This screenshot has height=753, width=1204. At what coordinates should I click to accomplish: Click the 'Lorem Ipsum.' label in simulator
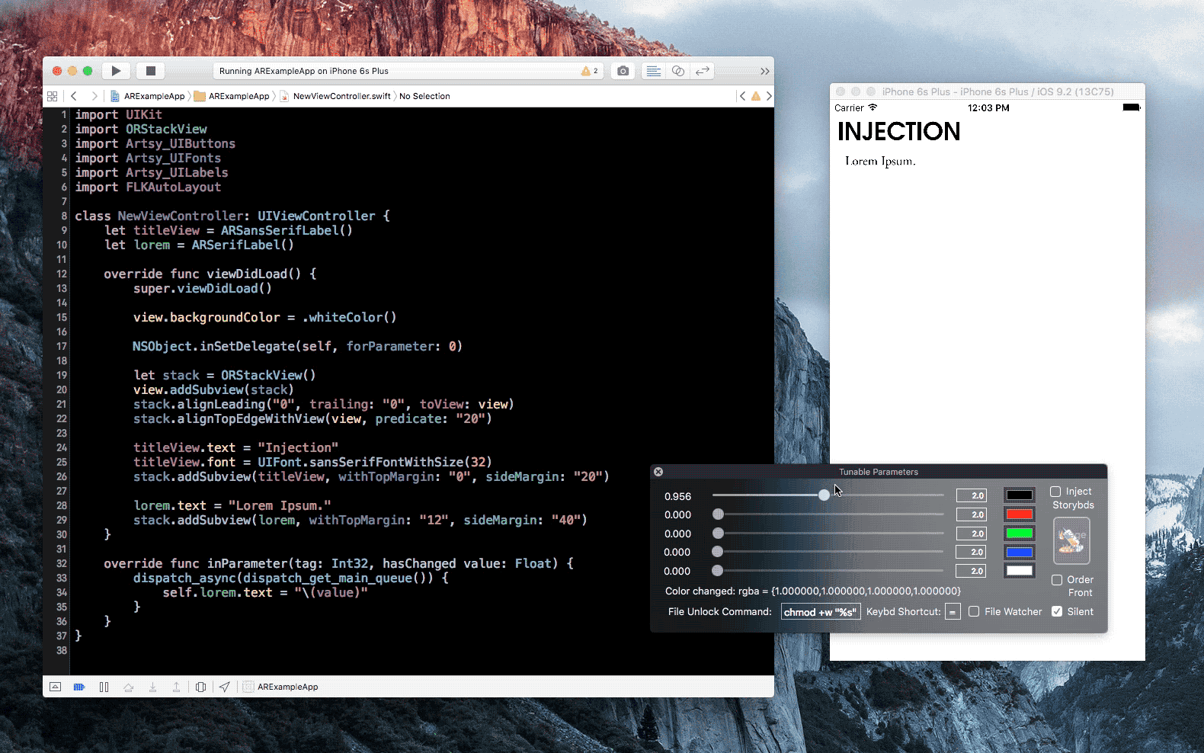click(x=880, y=161)
